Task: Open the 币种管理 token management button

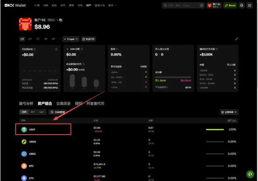Action: [x=57, y=112]
